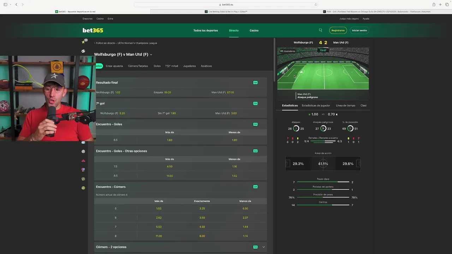Expand the Wolfsburgo (F) v Man Utd (F) match dropdown
The height and width of the screenshot is (254, 452).
(x=151, y=55)
